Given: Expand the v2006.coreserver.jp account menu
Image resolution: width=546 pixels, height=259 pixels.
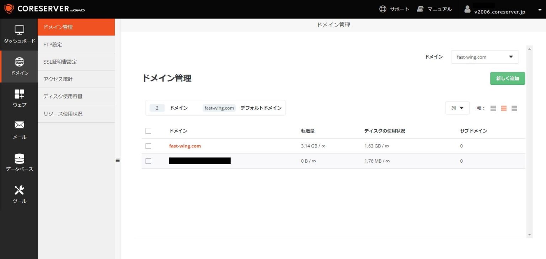Looking at the screenshot, I should pyautogui.click(x=540, y=10).
